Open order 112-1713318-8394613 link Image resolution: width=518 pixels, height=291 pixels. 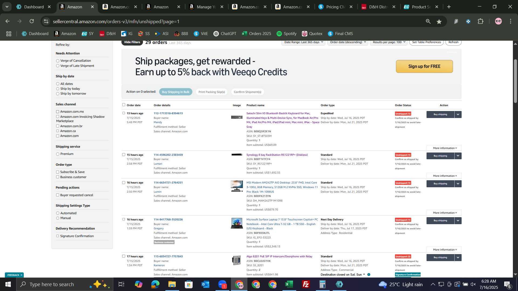pos(168,113)
